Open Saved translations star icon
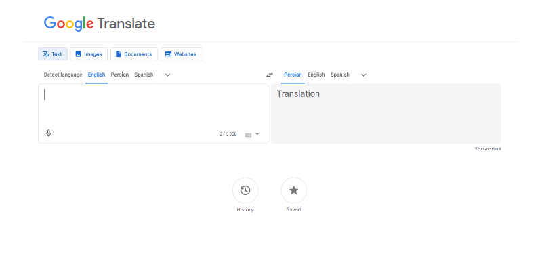 [x=293, y=190]
